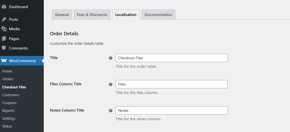Click the Comments speech bubble icon
The image size is (290, 132).
tap(4, 48)
